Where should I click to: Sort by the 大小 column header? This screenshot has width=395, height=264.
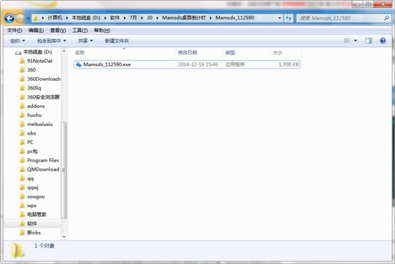(x=286, y=53)
